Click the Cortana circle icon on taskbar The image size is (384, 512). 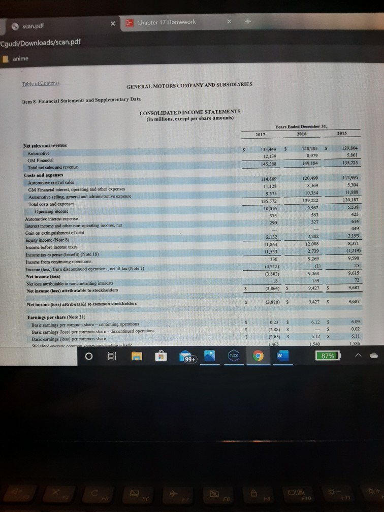point(88,357)
